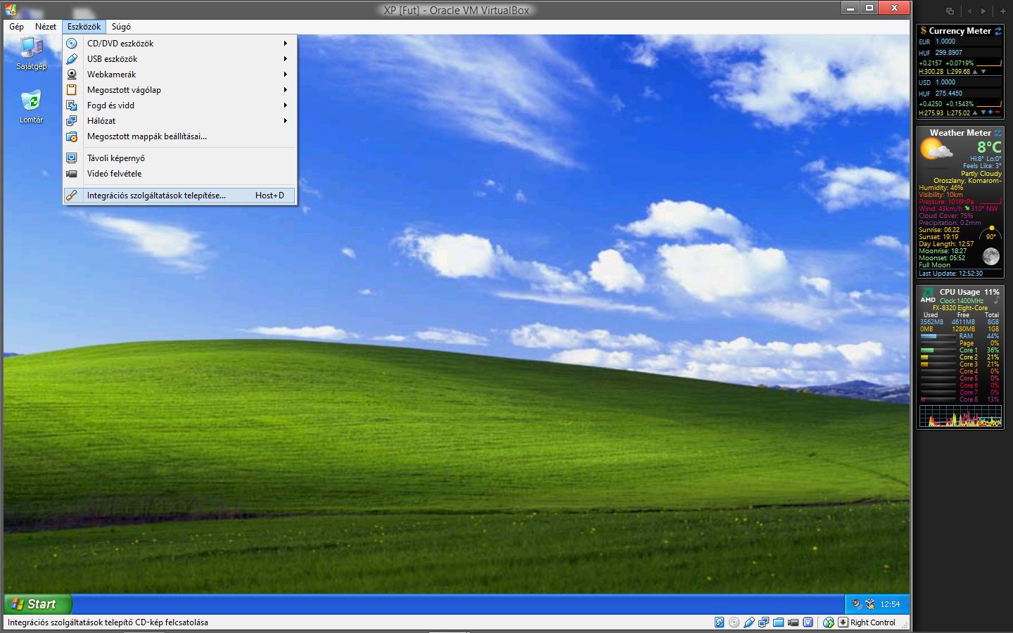Image resolution: width=1013 pixels, height=633 pixels.
Task: Move EUR/HUF pair up with arrow
Action: (975, 72)
